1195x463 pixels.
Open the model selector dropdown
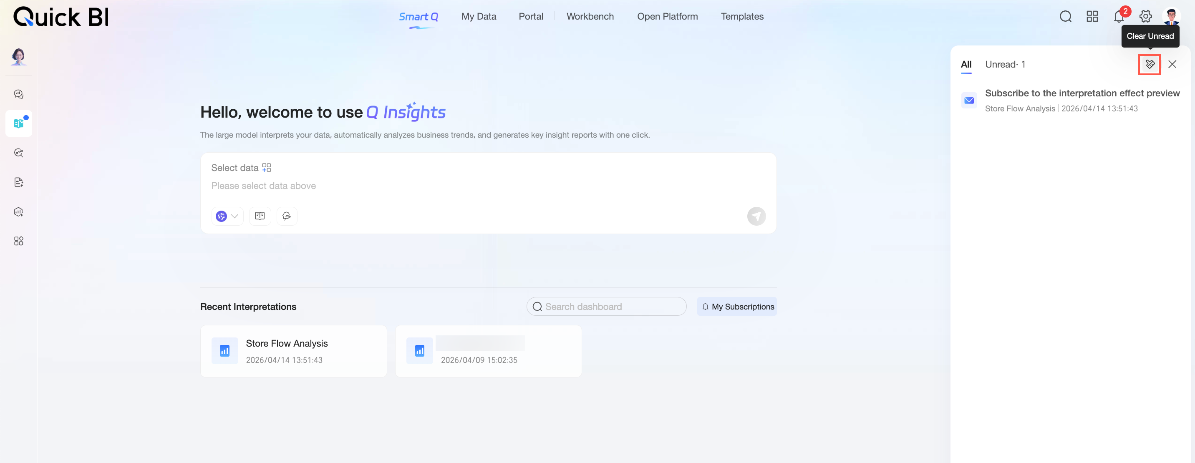pyautogui.click(x=227, y=216)
